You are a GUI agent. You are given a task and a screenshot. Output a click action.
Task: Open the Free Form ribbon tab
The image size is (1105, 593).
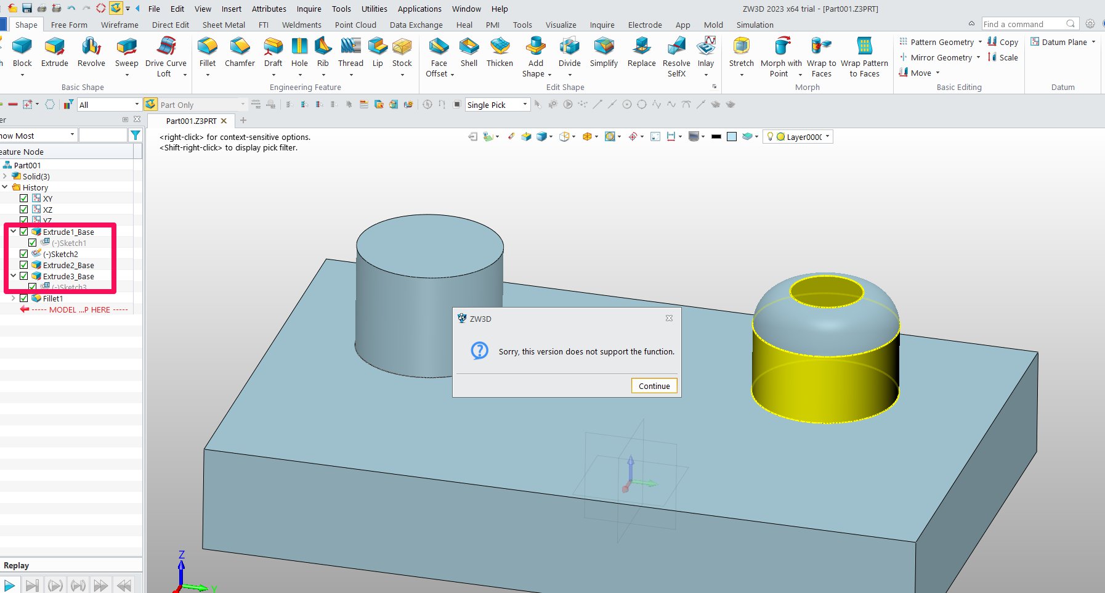click(x=69, y=25)
